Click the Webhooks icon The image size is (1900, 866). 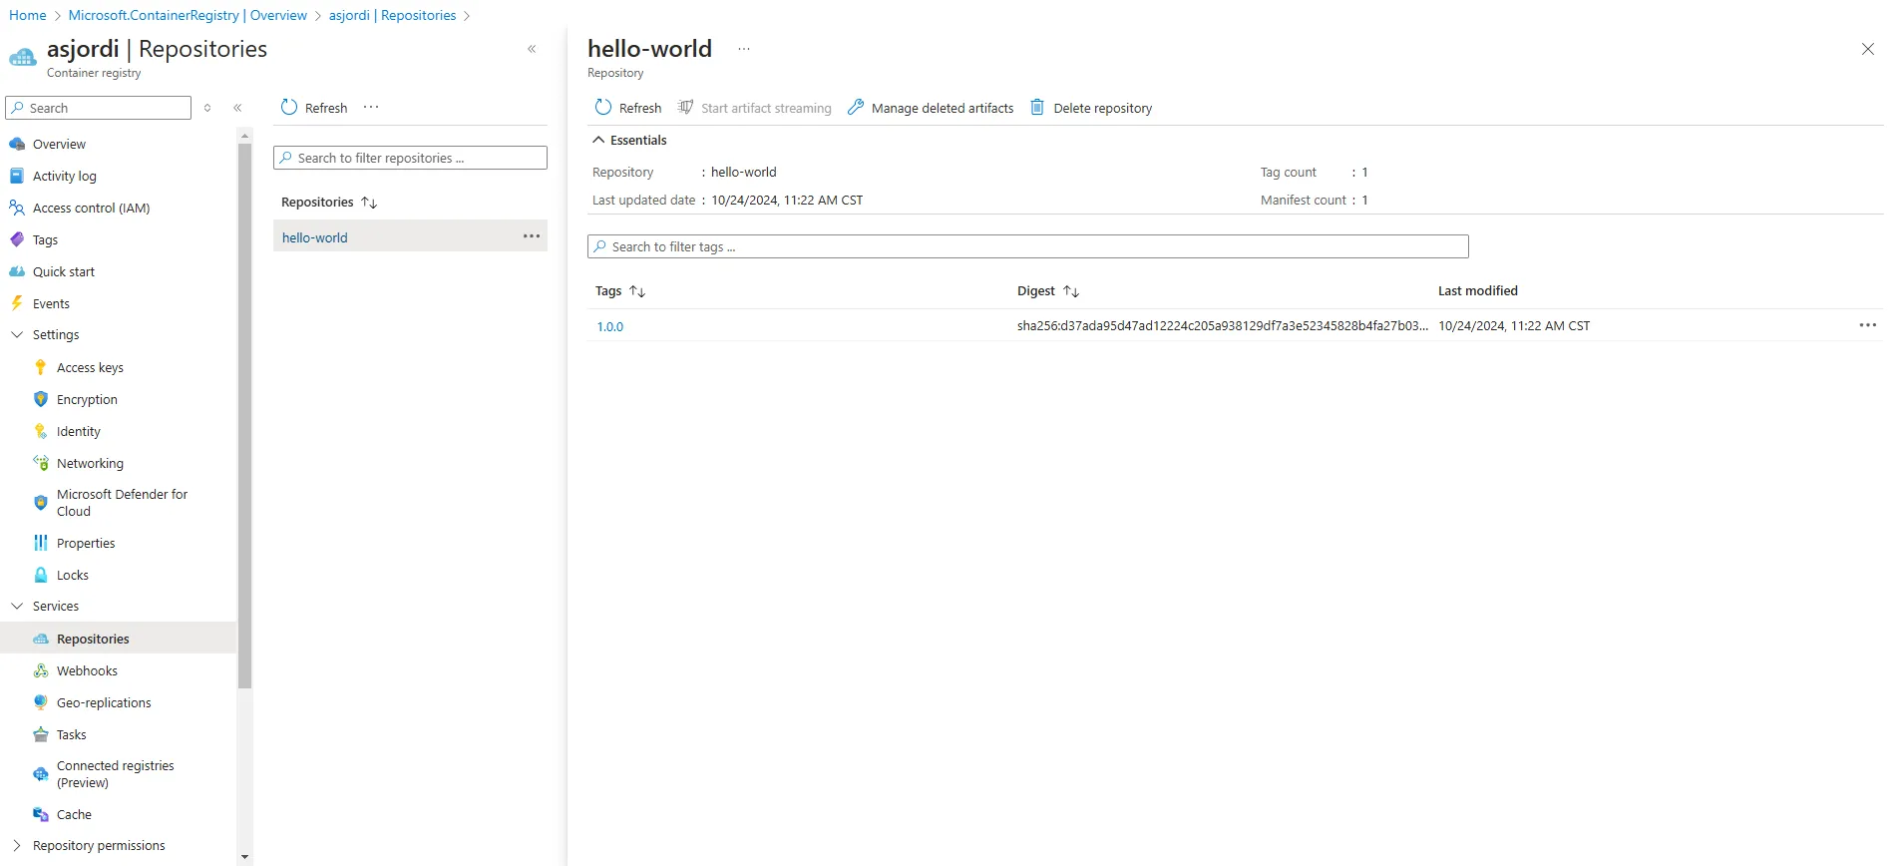pos(41,670)
